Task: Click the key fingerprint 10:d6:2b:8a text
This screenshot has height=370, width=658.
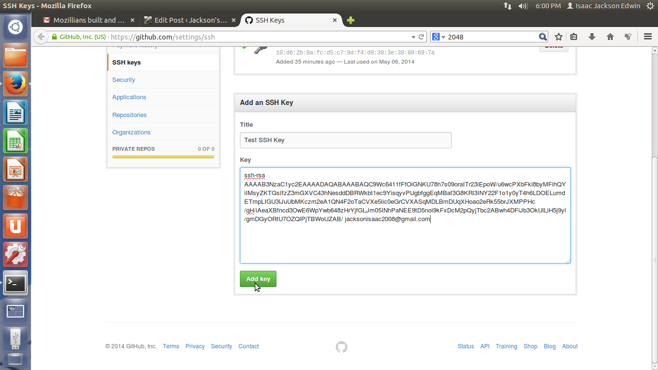Action: (355, 53)
